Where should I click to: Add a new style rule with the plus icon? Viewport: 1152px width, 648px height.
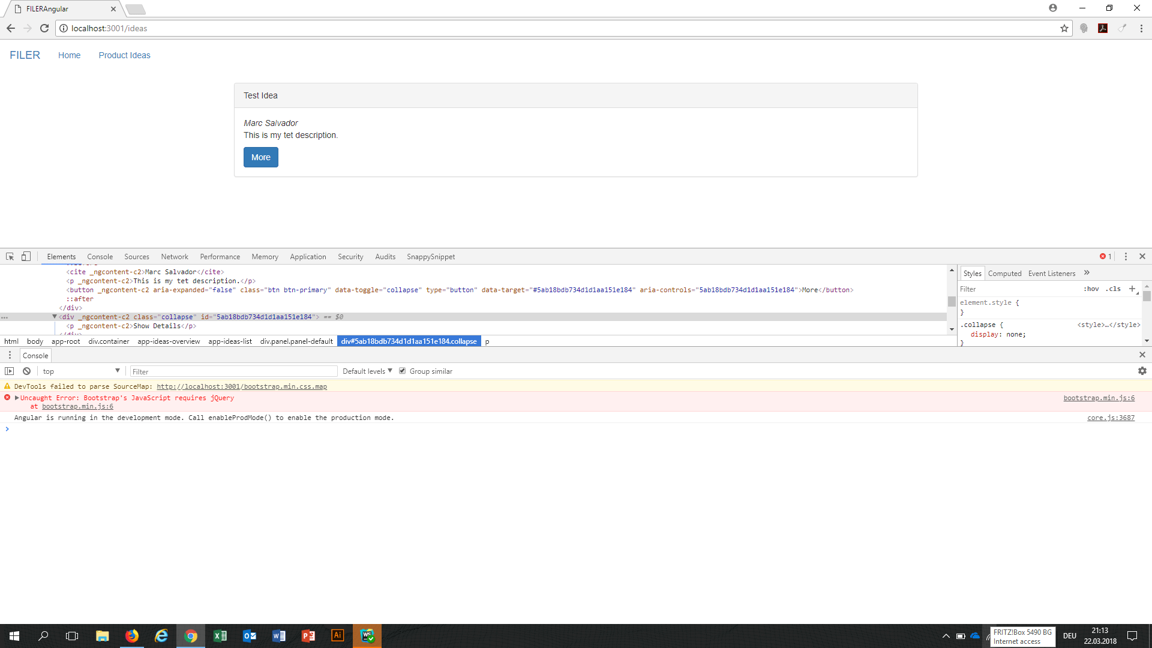[x=1133, y=289]
